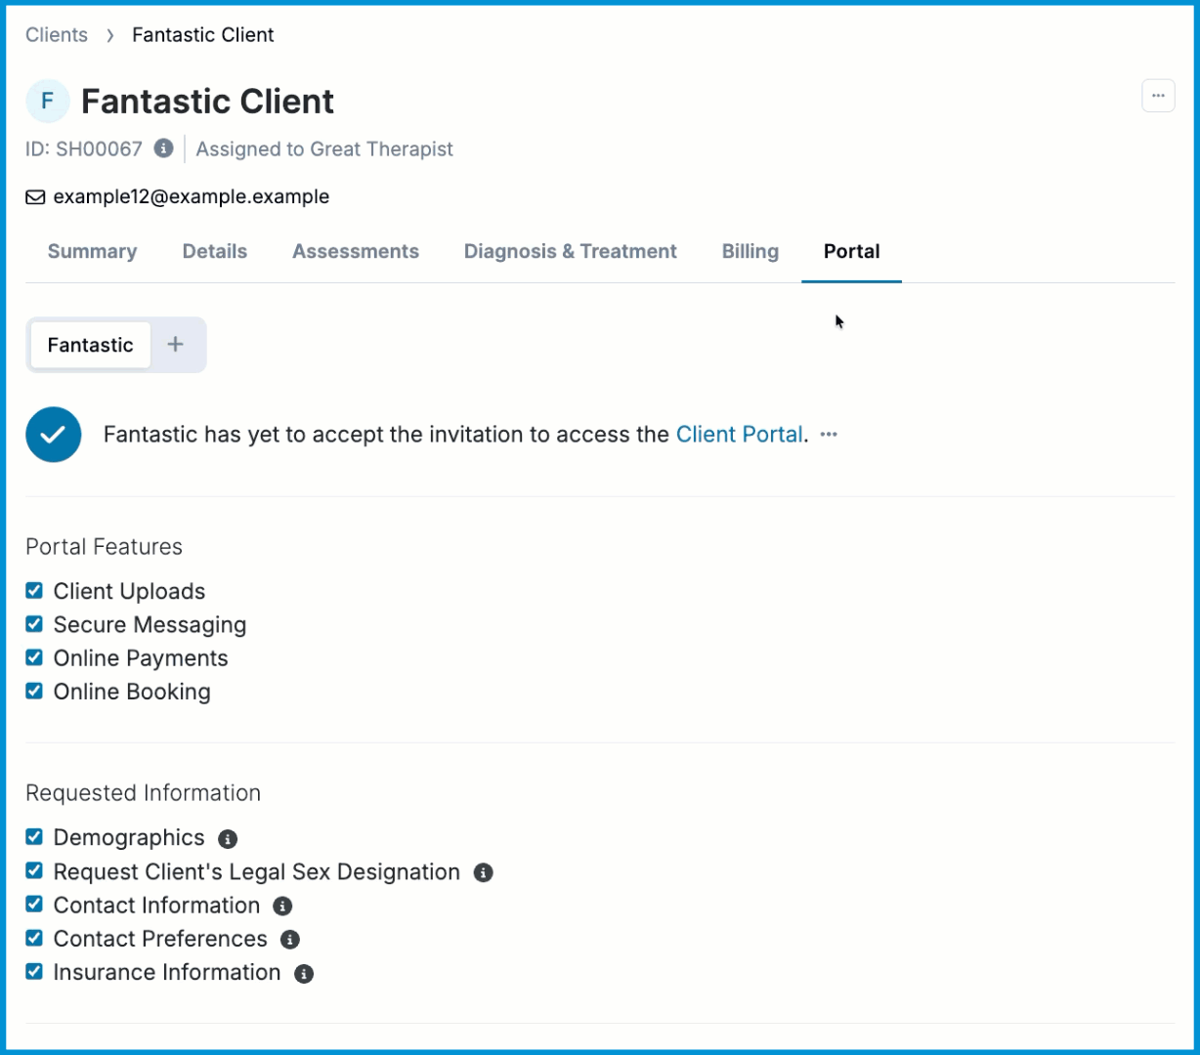This screenshot has width=1200, height=1055.
Task: Click the info icon next to Contact Preferences
Action: click(289, 940)
